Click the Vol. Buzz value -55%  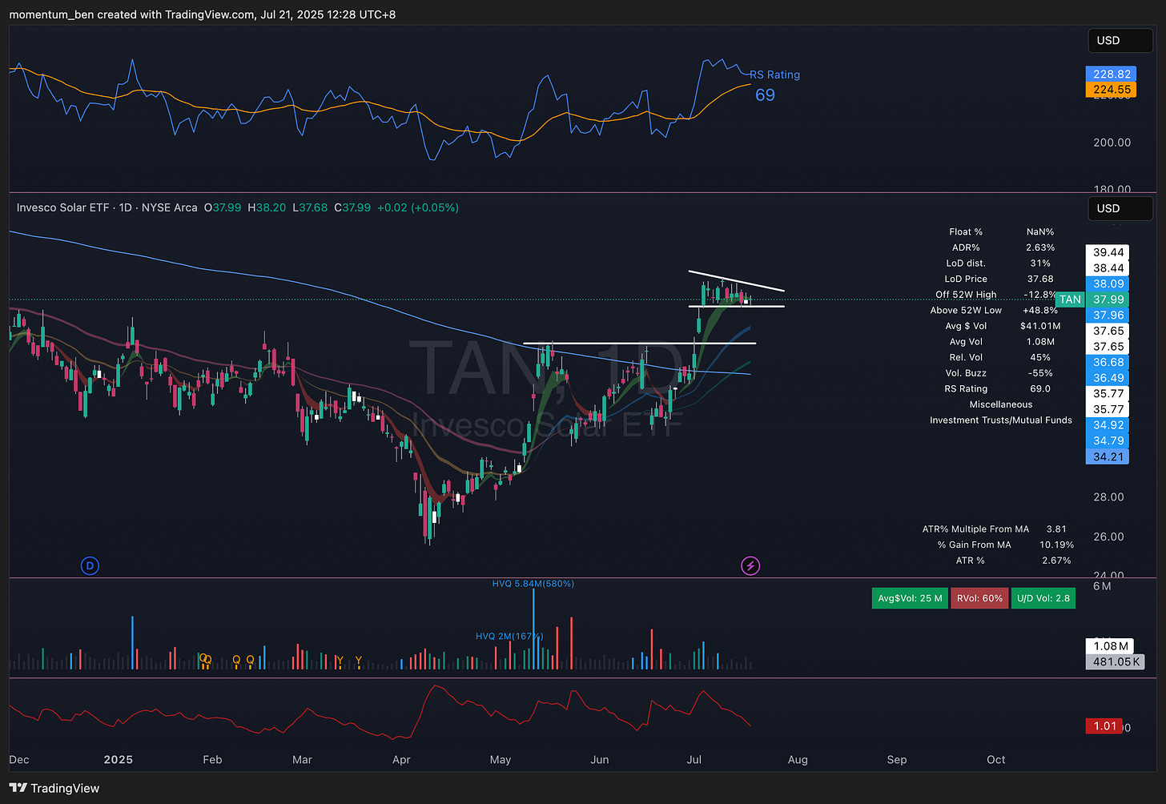tap(1040, 373)
